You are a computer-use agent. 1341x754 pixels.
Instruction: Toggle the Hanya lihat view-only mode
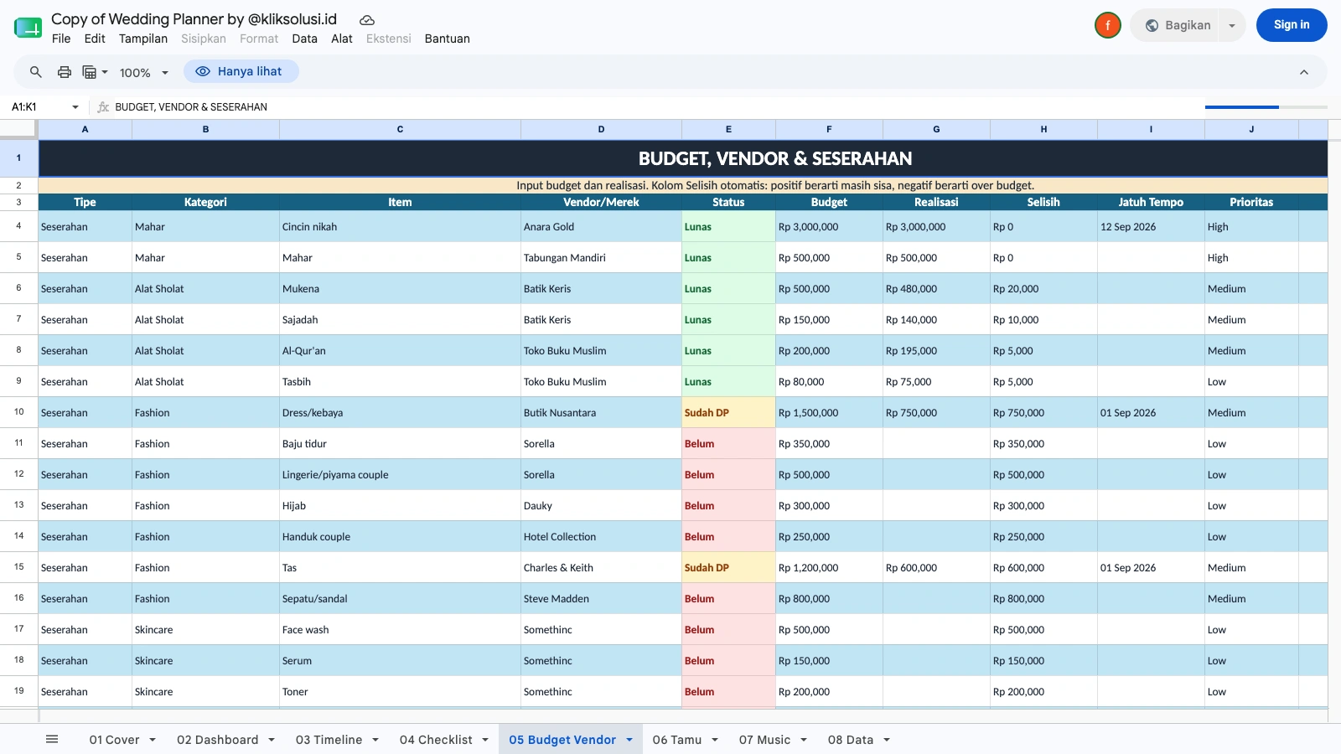pos(241,71)
